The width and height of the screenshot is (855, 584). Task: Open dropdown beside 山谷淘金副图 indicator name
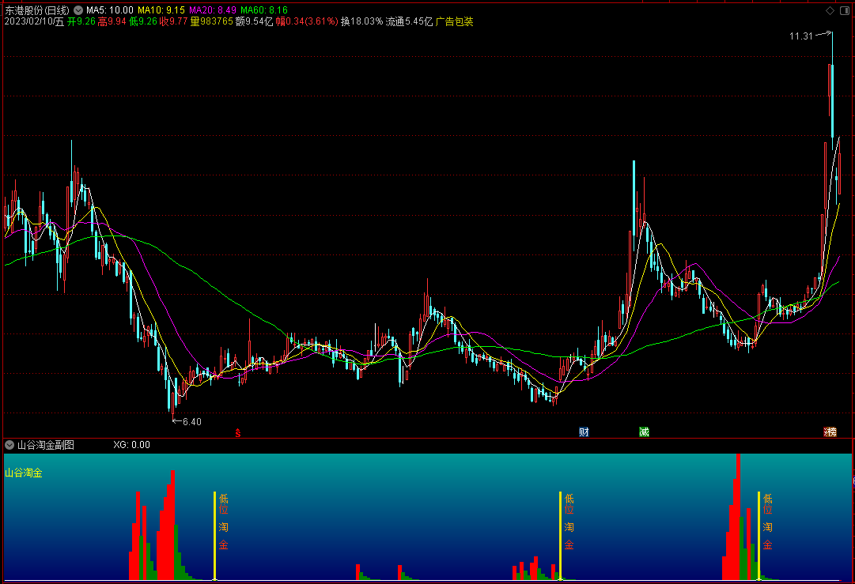point(9,445)
